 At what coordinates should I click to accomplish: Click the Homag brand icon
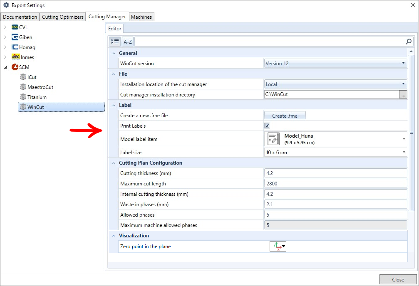[x=15, y=47]
